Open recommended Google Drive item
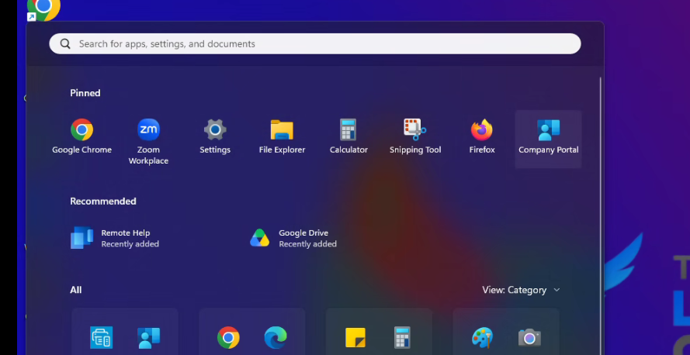690x355 pixels. (x=293, y=238)
